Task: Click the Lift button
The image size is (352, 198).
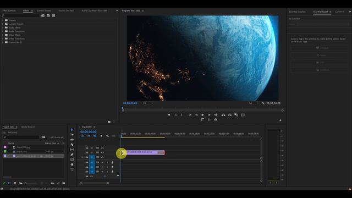Action: (x=223, y=115)
